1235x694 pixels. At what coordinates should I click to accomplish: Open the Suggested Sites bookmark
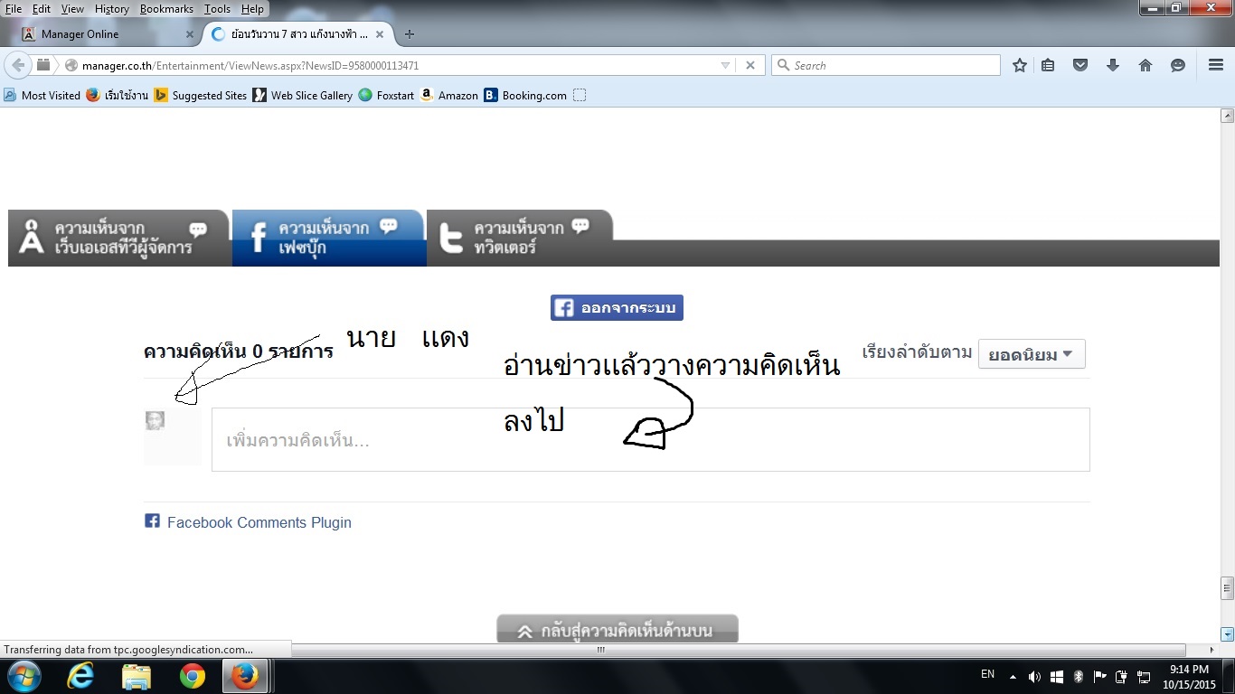click(x=201, y=95)
